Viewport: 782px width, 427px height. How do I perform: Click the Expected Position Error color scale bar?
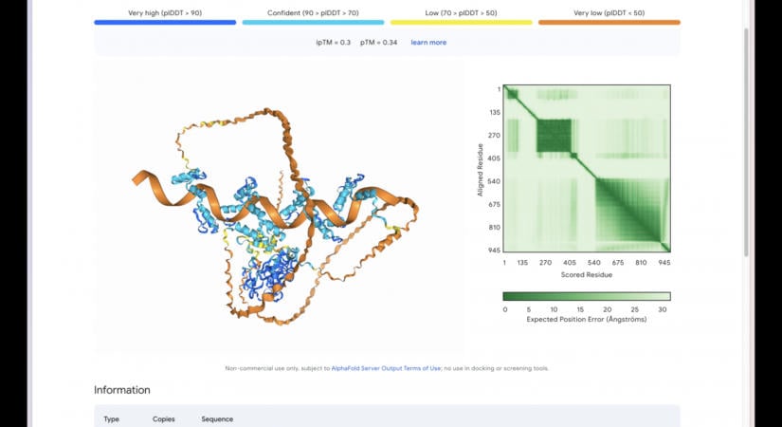(x=587, y=296)
